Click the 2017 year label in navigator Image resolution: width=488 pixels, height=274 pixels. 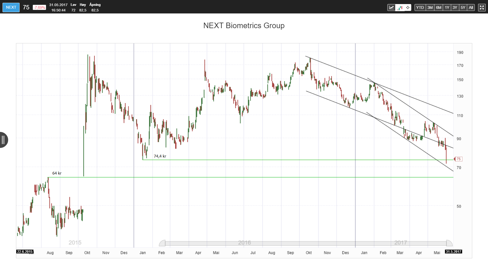(x=401, y=243)
